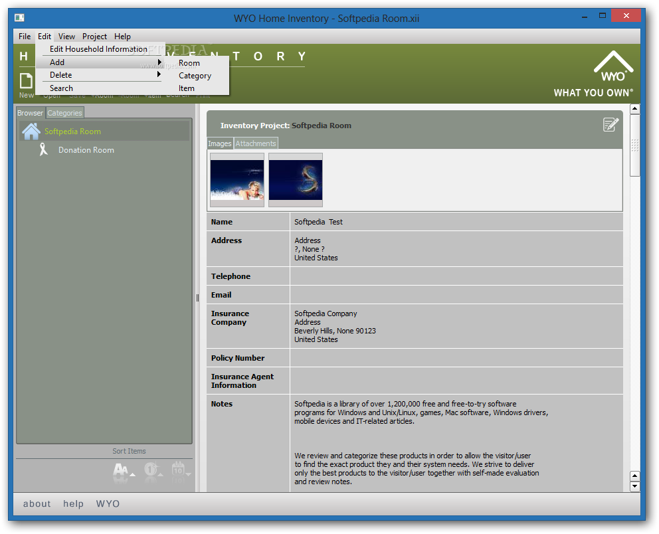Click the New document toolbar icon
Screen dimensions: 659x534
coord(26,85)
